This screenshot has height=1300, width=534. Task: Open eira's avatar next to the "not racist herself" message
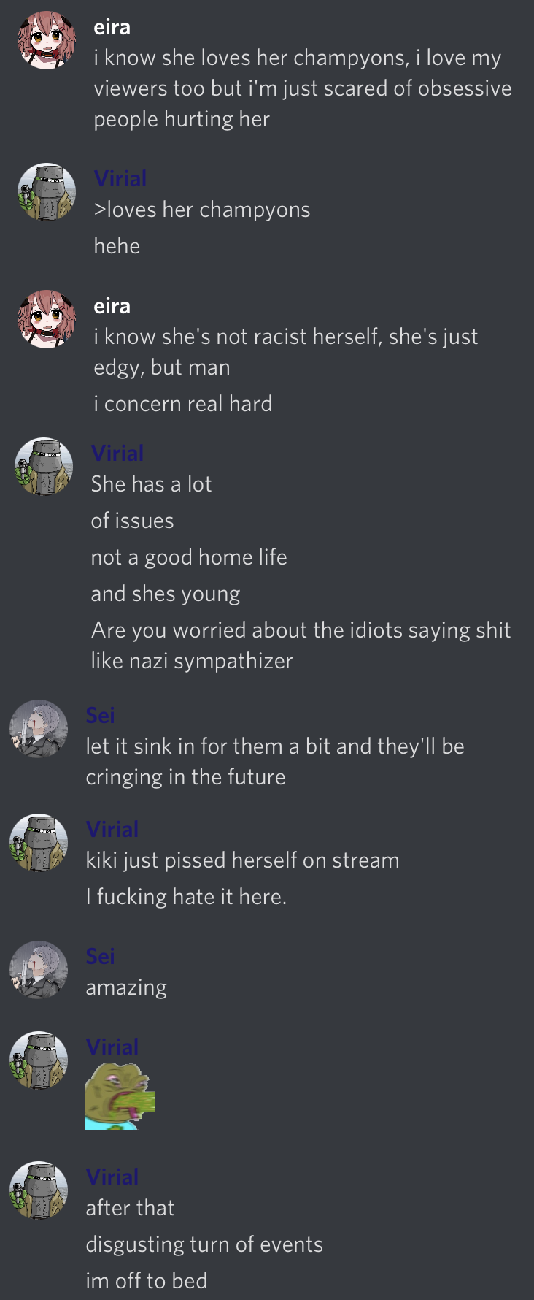pos(47,319)
